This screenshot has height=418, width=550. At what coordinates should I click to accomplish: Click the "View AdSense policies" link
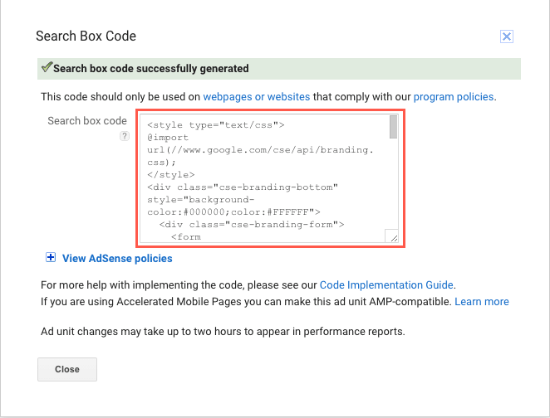point(117,259)
